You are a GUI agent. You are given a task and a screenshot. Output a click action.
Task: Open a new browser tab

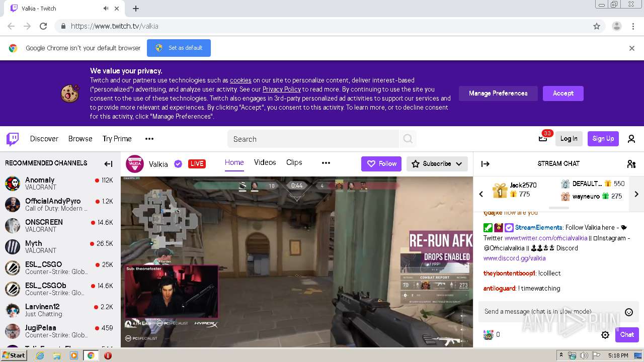coord(136,9)
